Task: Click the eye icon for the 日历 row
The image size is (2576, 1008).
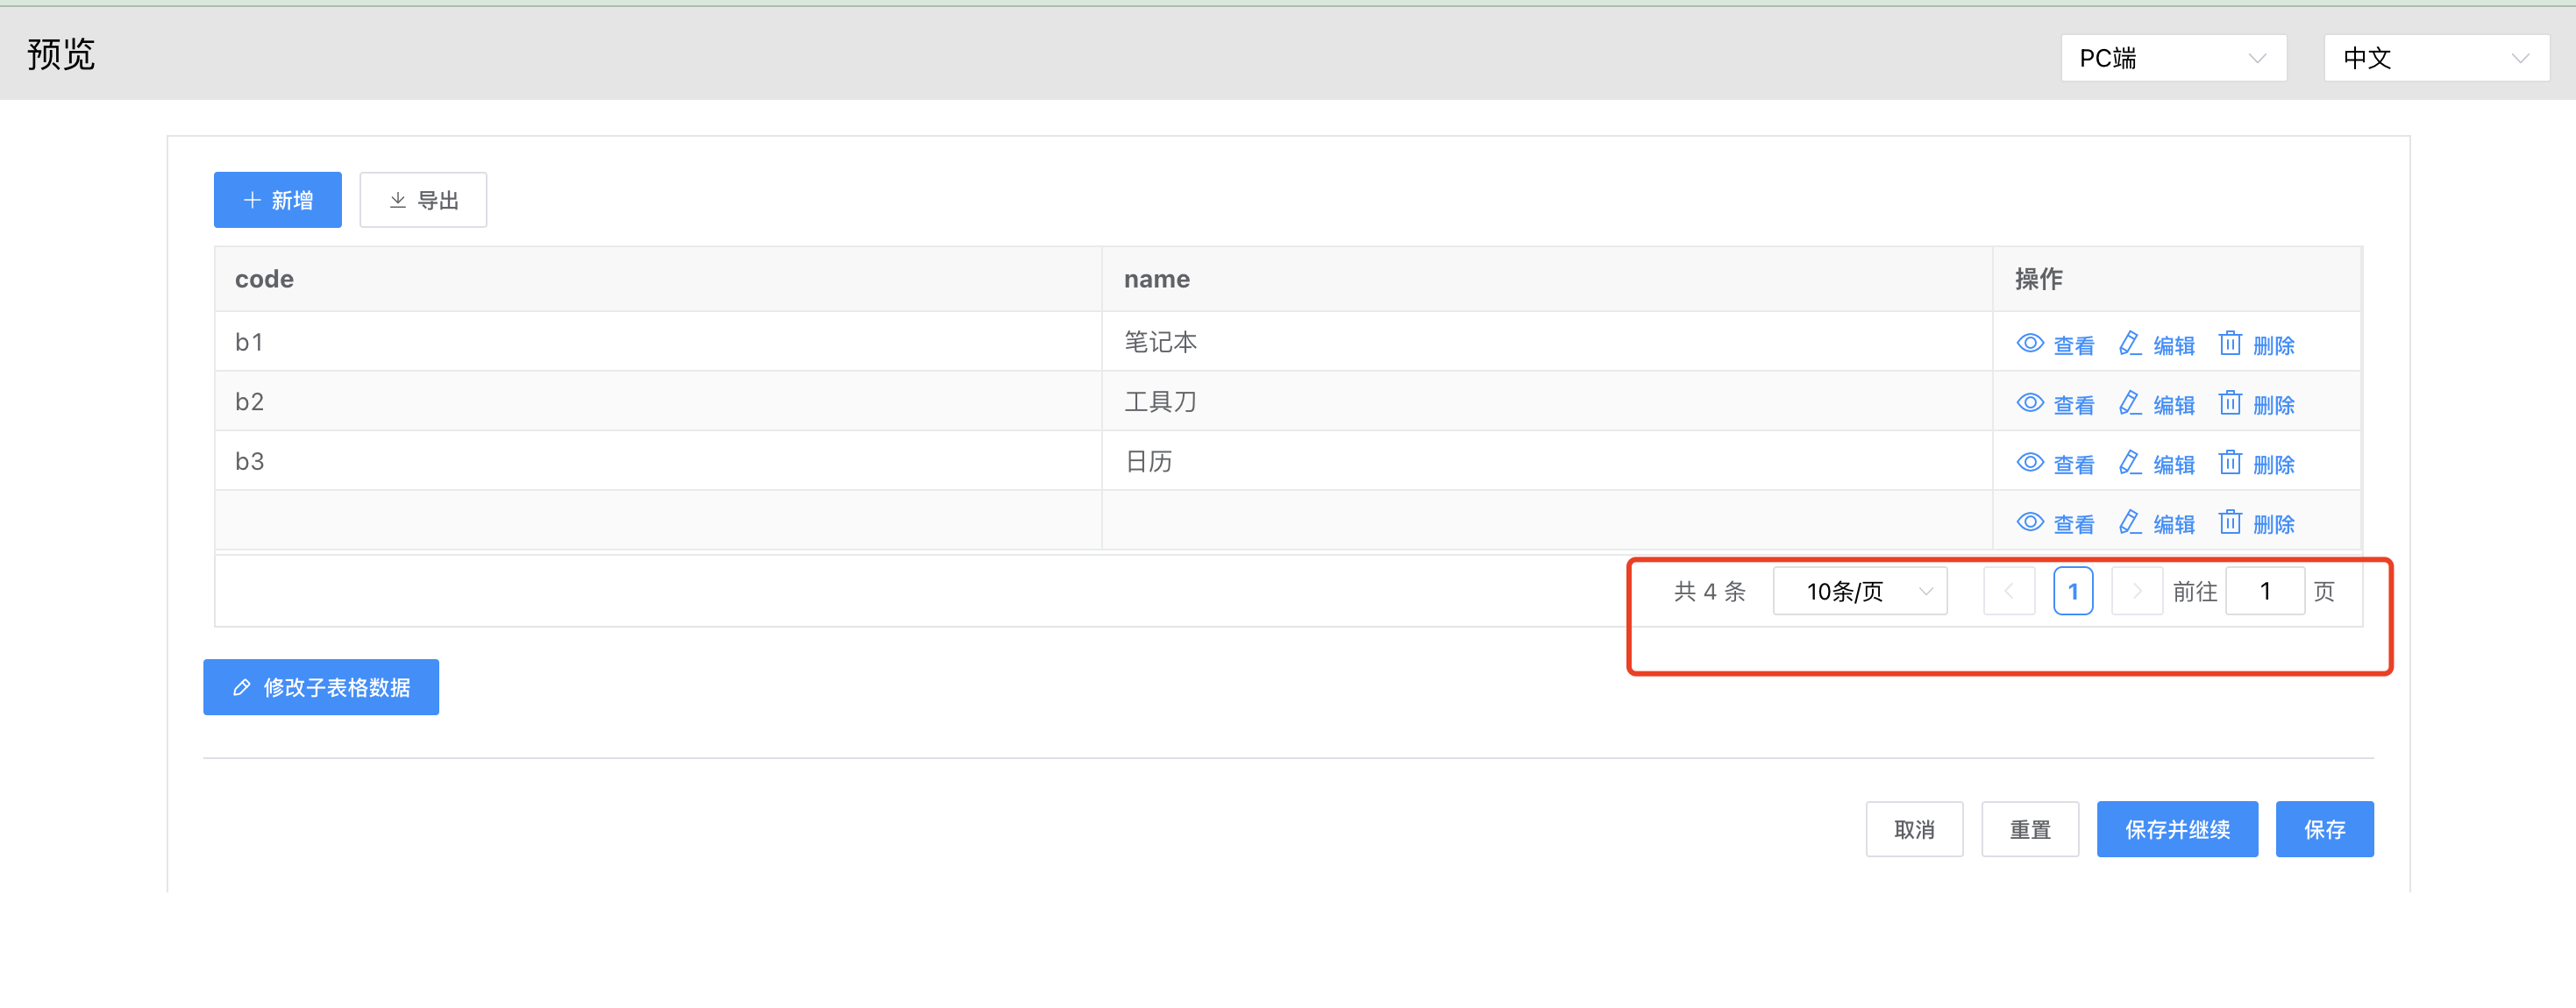Action: [x=2029, y=462]
